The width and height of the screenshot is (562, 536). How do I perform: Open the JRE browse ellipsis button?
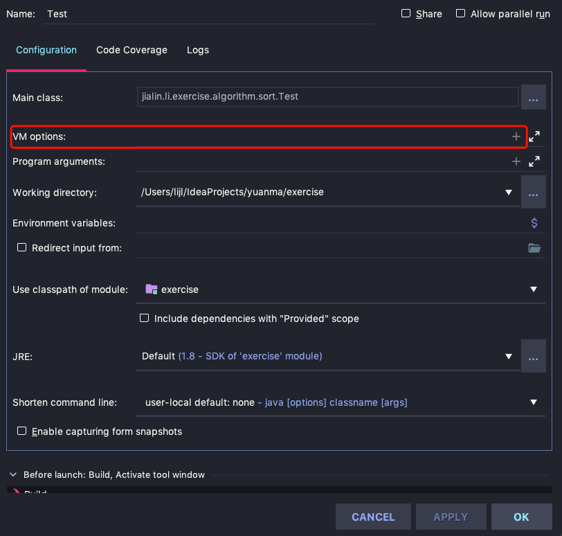(x=534, y=356)
